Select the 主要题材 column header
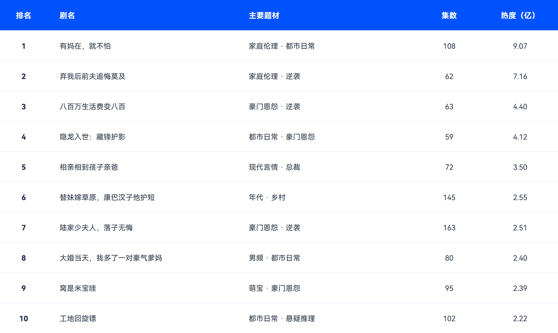 [264, 15]
